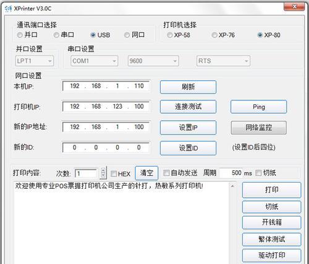Click the 打印内容 label
Viewport: 309px width, 264px height.
click(x=27, y=173)
